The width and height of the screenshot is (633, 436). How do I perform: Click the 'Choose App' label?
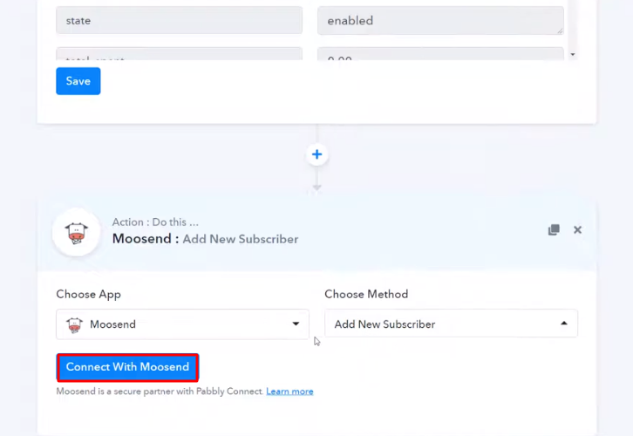pos(88,295)
